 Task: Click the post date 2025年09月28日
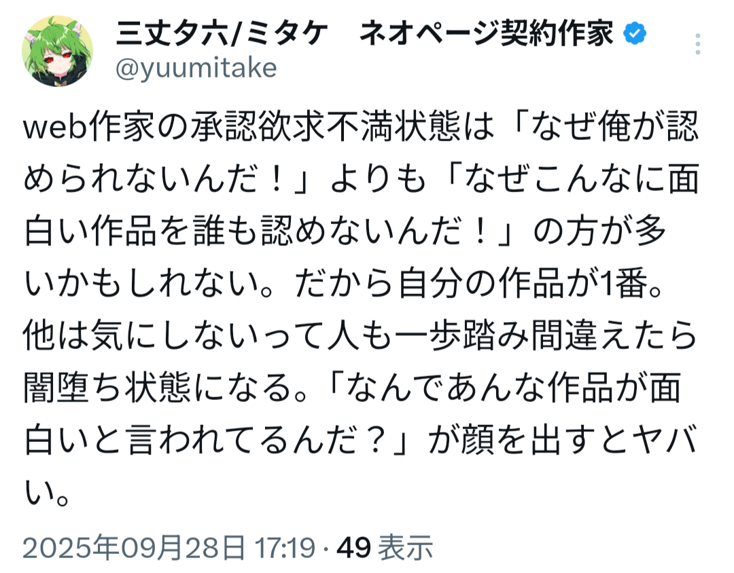point(132,547)
